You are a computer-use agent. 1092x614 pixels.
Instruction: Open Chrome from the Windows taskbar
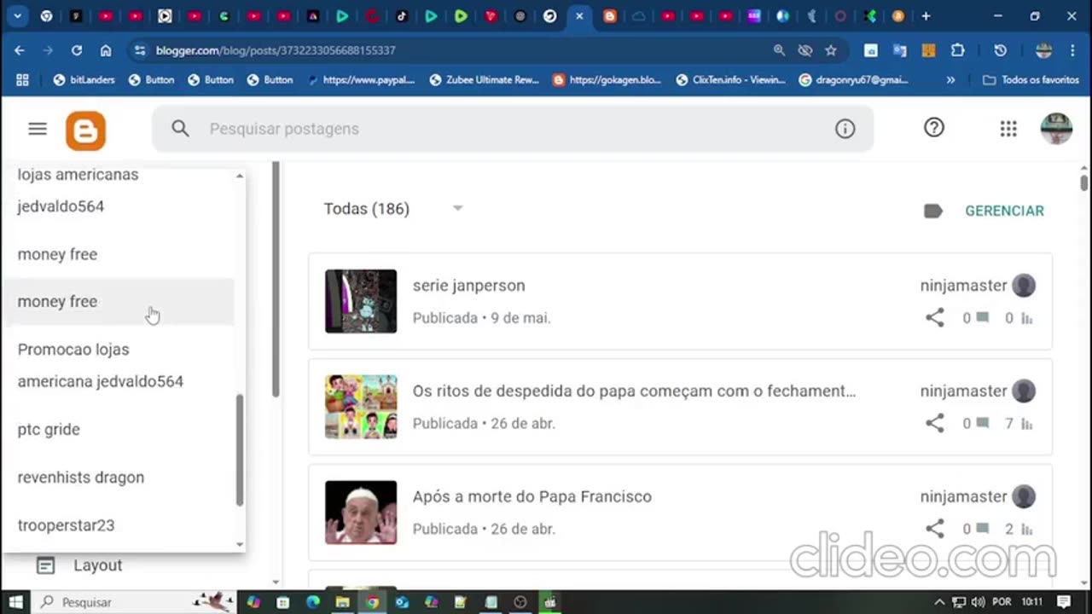click(372, 602)
